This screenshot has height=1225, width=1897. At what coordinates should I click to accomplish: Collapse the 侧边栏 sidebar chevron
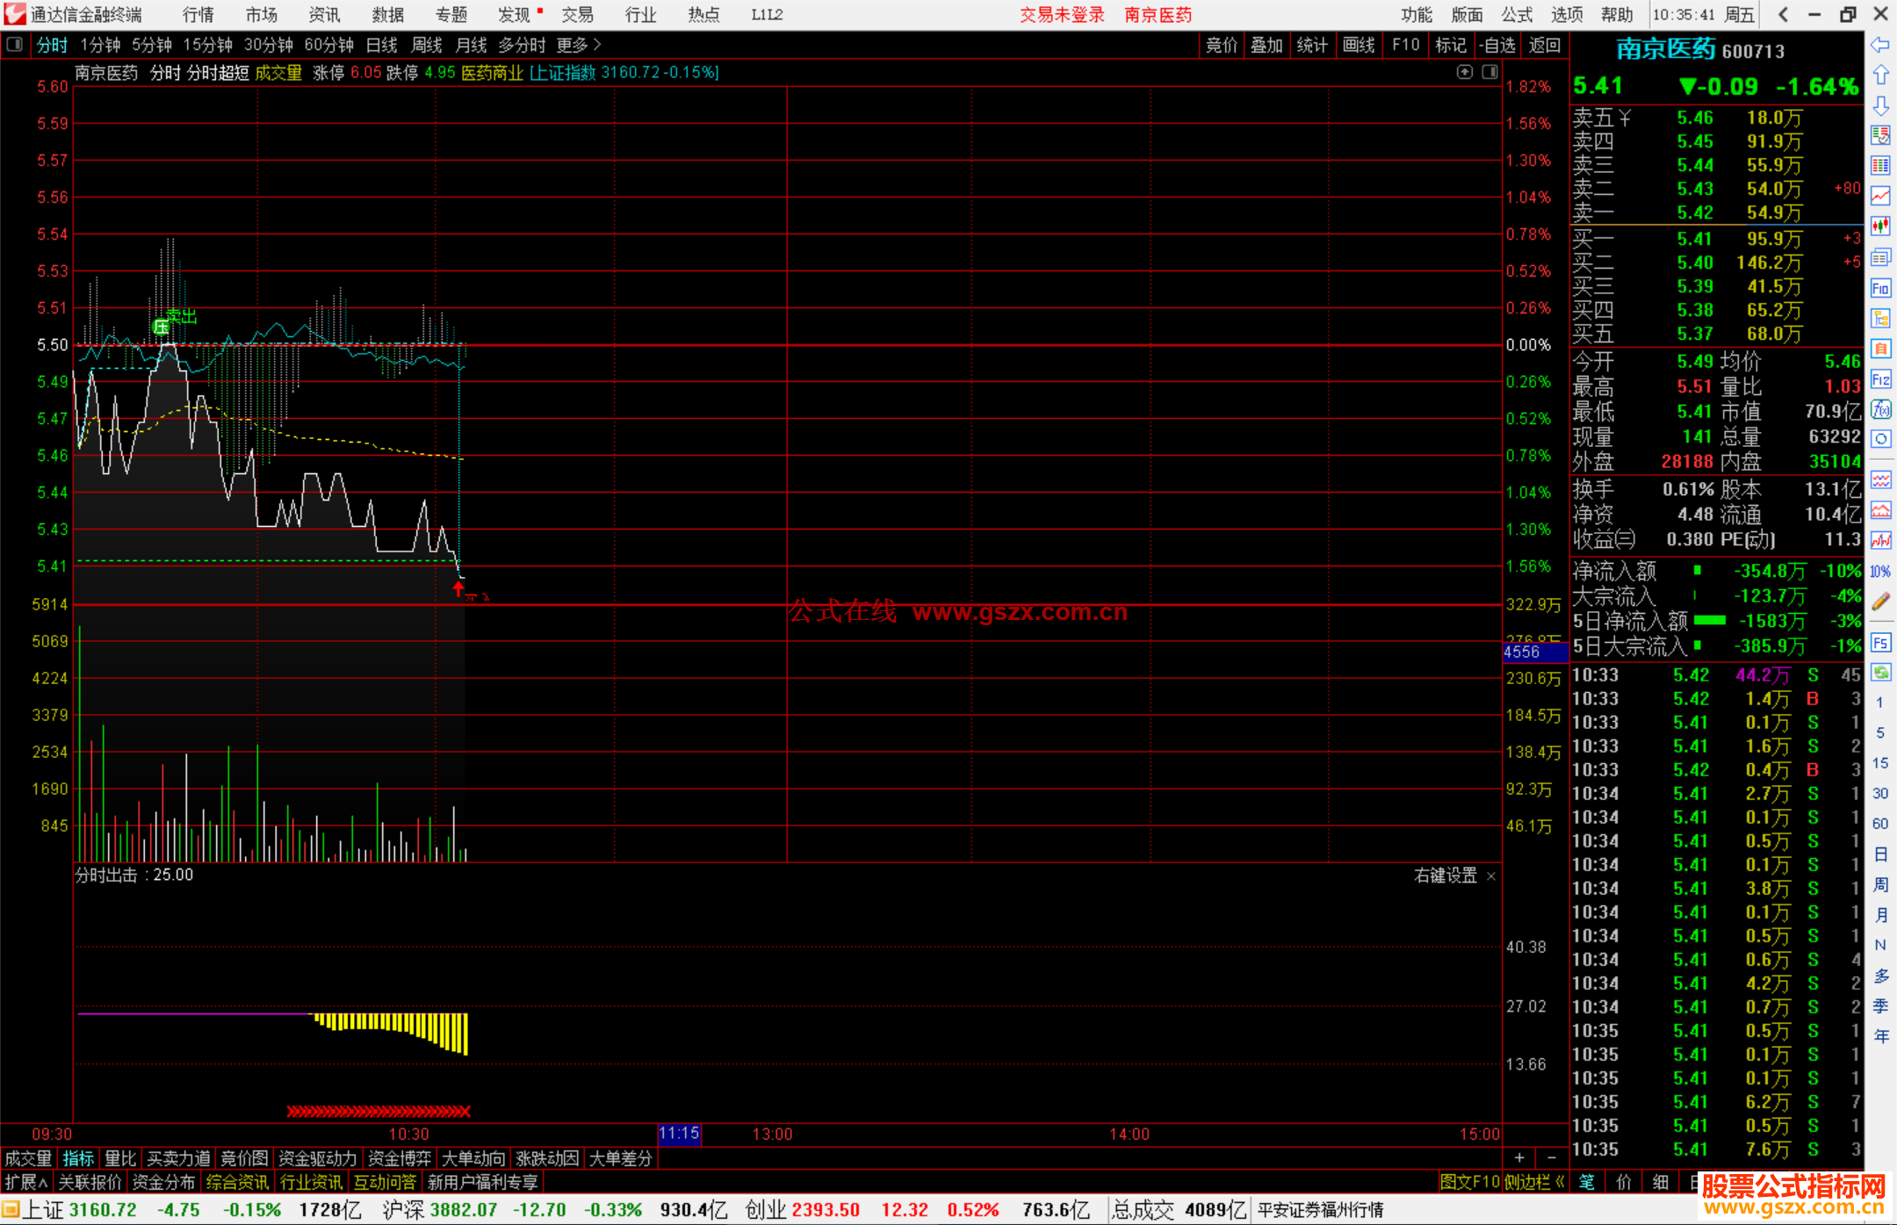pyautogui.click(x=1560, y=1182)
